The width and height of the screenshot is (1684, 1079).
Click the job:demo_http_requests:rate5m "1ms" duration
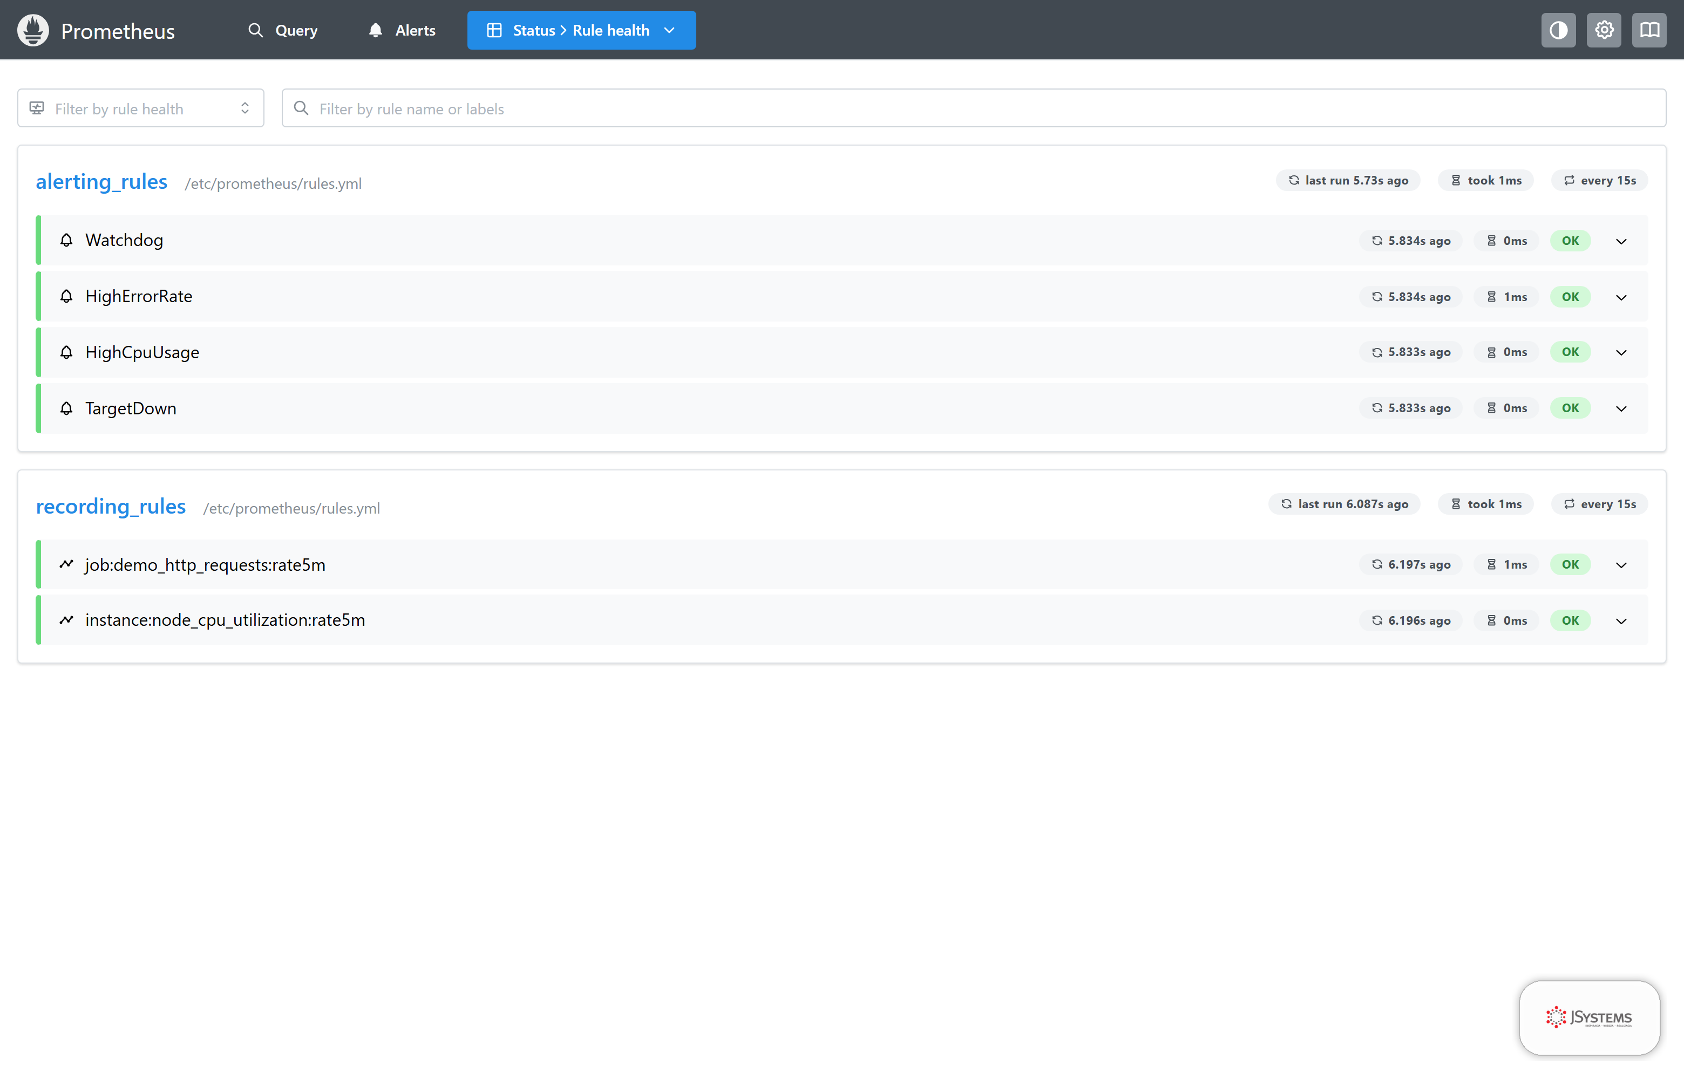tap(1506, 564)
